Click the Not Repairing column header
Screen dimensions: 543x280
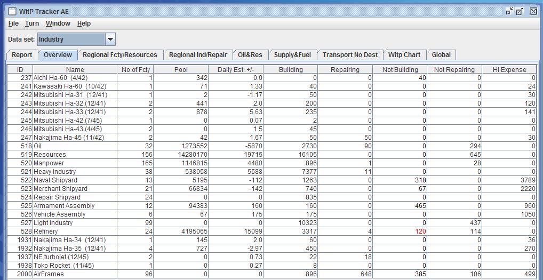[x=454, y=69]
